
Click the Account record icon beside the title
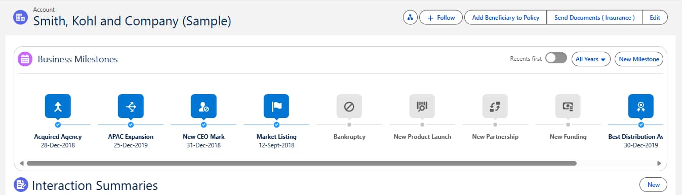(21, 17)
